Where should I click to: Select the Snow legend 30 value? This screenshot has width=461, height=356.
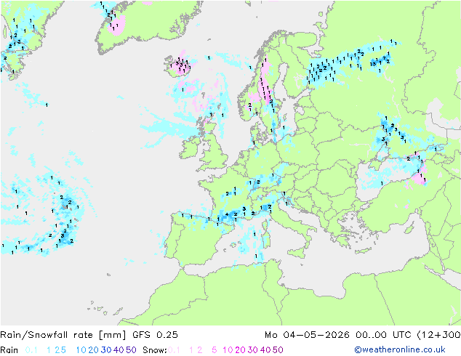coord(253,350)
